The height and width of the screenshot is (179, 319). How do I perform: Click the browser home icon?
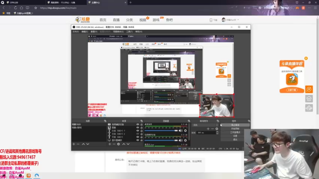[22, 8]
